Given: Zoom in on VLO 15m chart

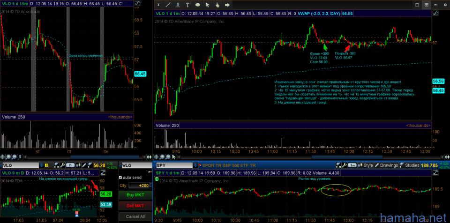Looking at the screenshot, I should coord(8,156).
